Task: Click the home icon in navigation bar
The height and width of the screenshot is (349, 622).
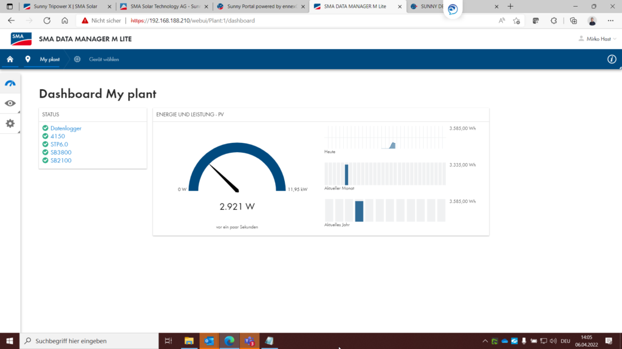Action: tap(10, 59)
